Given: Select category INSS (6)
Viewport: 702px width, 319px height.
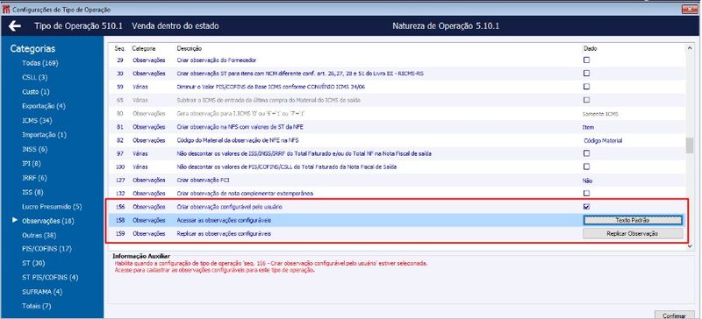Looking at the screenshot, I should [x=34, y=149].
